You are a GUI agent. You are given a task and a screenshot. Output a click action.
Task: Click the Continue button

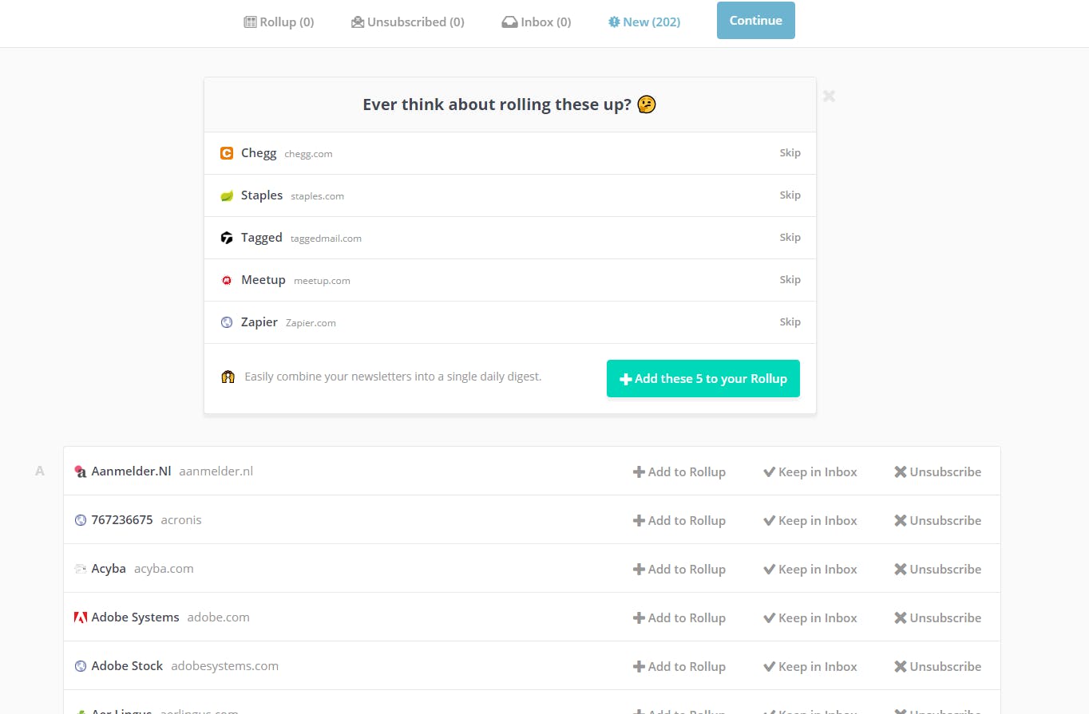click(756, 21)
